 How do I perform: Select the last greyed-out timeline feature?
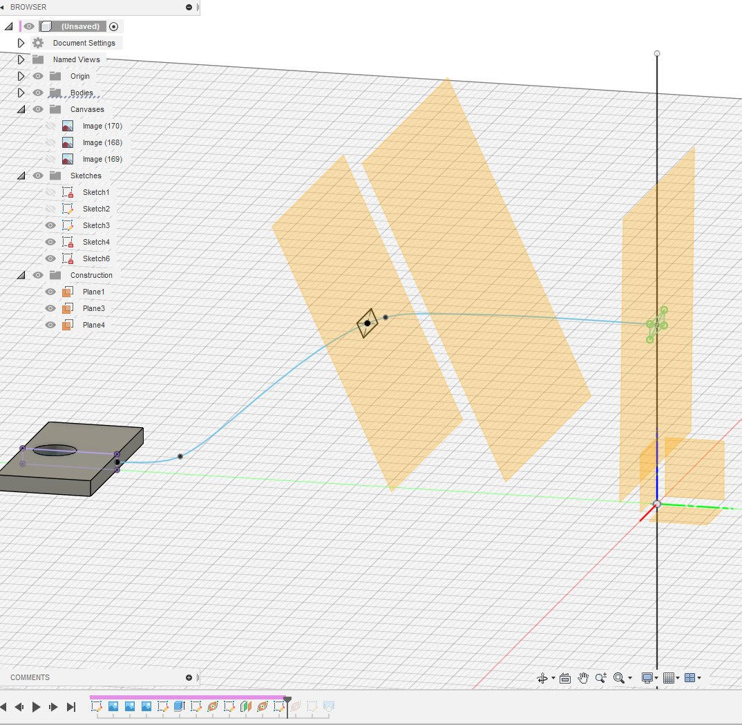click(x=328, y=706)
